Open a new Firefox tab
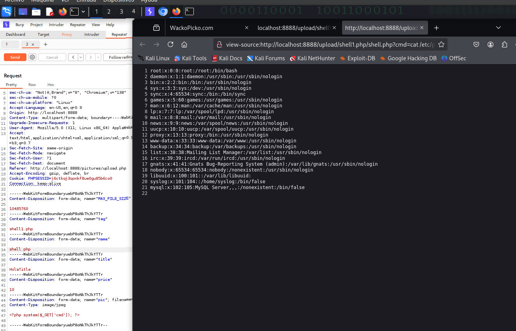Viewport: 516px width, 331px height. [x=437, y=28]
